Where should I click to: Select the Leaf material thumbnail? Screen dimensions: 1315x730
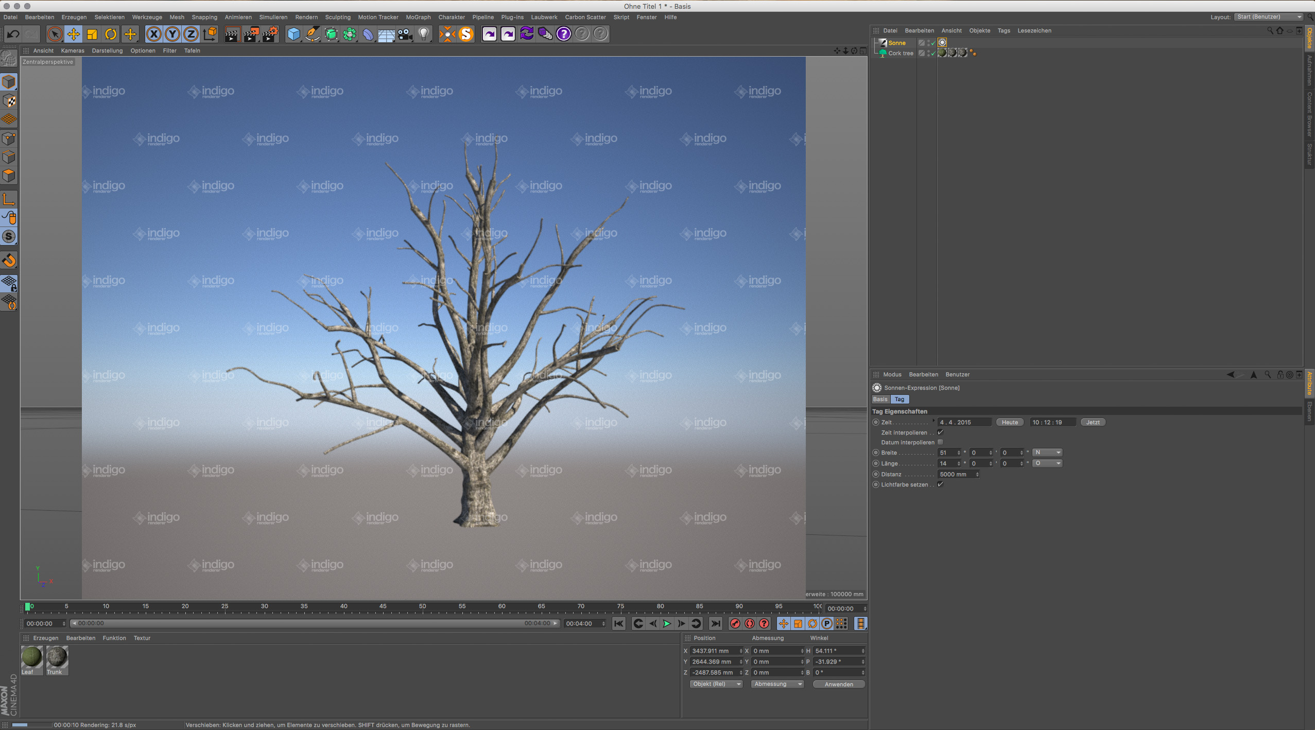[32, 660]
